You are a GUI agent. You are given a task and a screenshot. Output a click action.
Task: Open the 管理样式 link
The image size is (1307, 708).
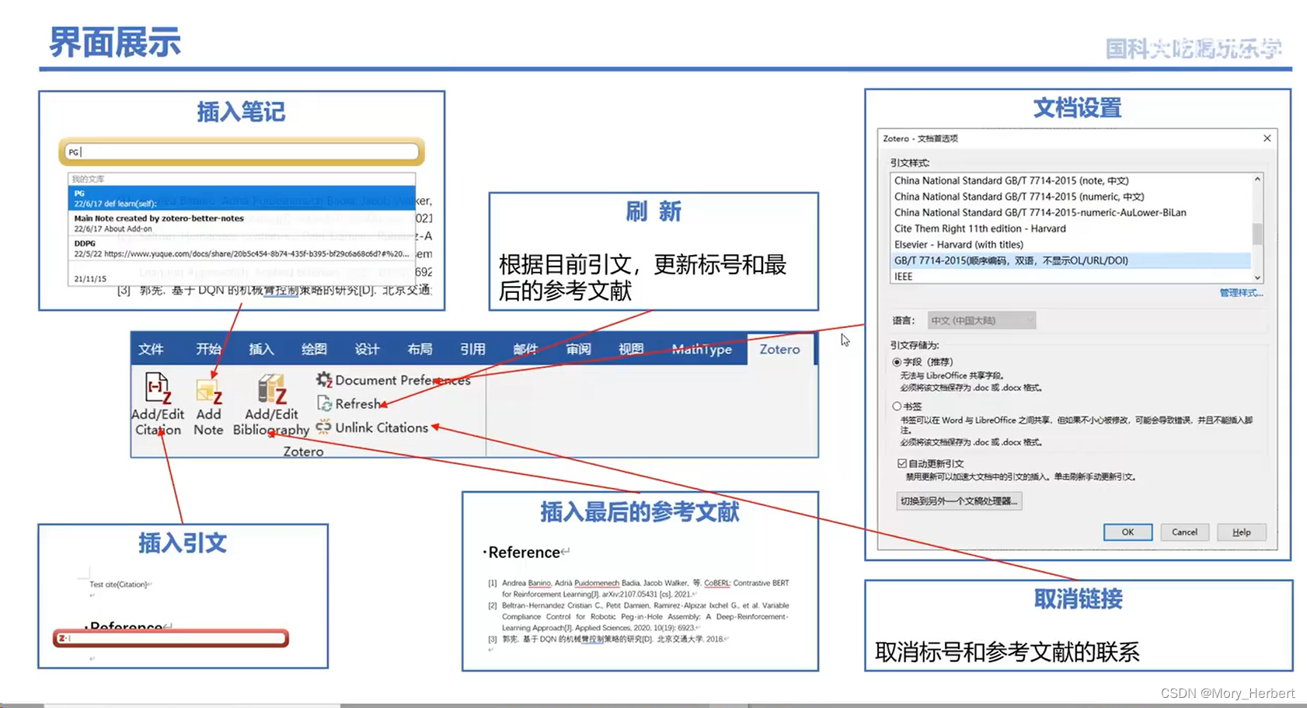point(1241,293)
